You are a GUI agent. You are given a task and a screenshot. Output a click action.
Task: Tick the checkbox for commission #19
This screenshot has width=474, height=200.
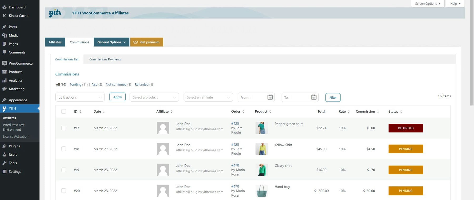(64, 170)
